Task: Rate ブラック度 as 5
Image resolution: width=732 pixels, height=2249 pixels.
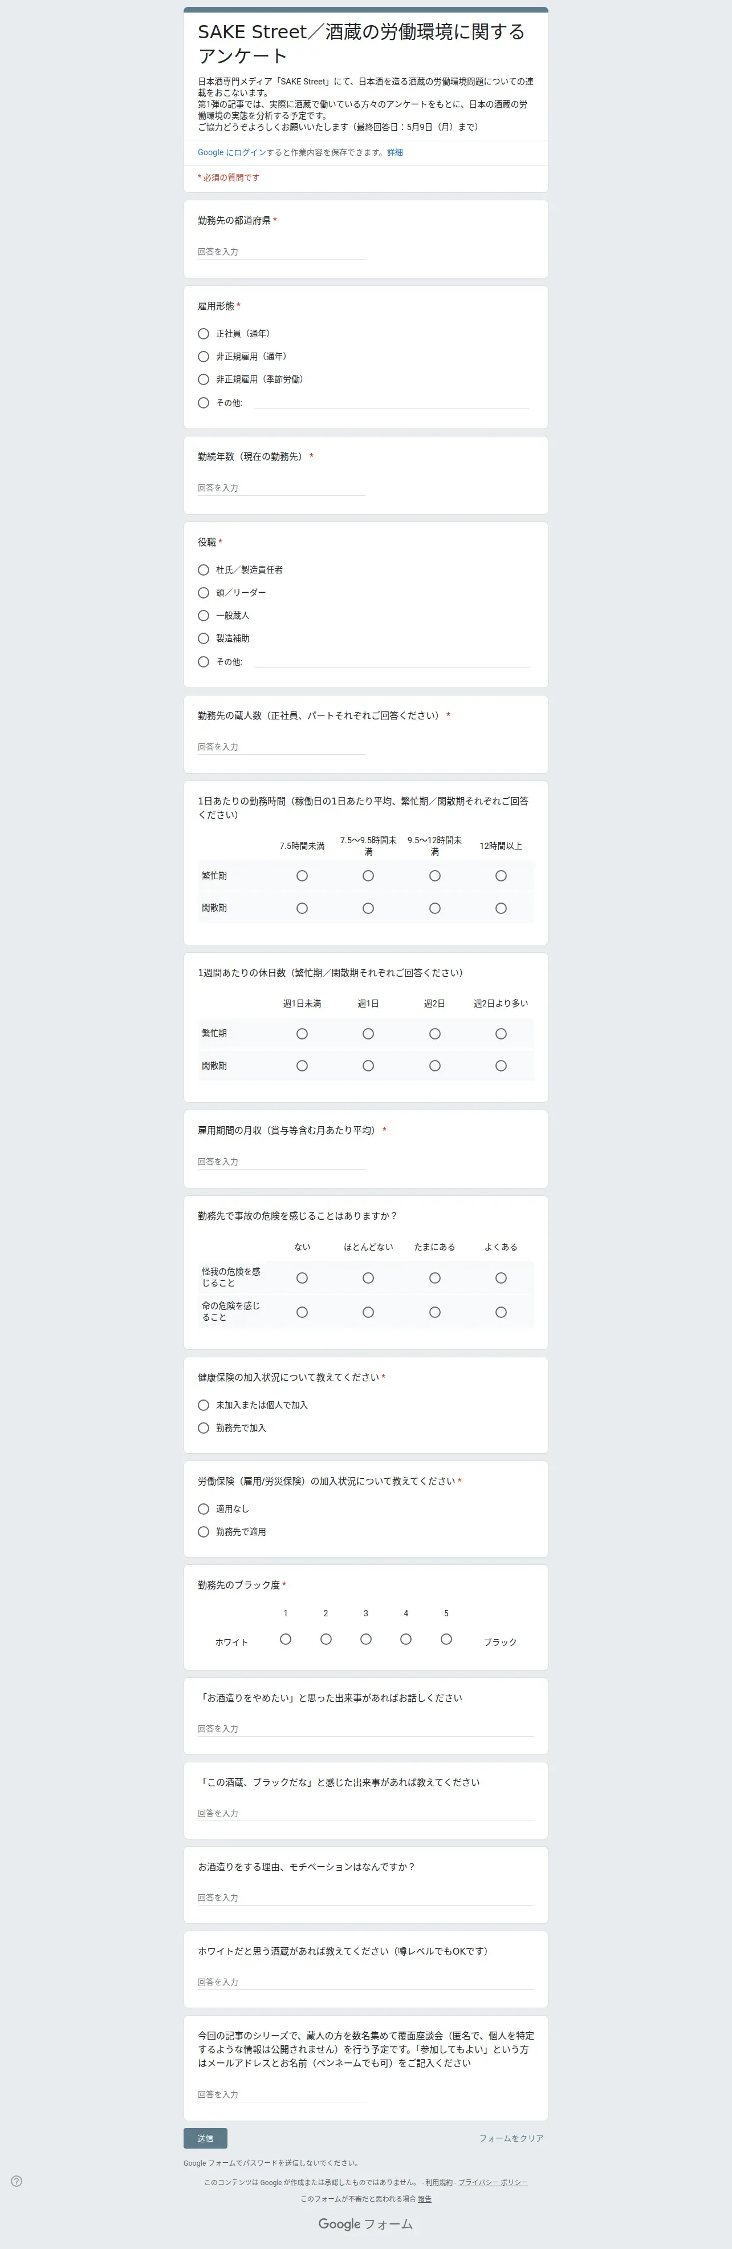Action: click(446, 1639)
